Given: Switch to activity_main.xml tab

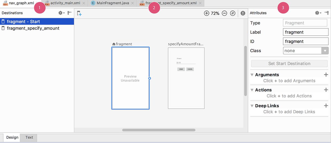Looking at the screenshot, I should point(65,3).
